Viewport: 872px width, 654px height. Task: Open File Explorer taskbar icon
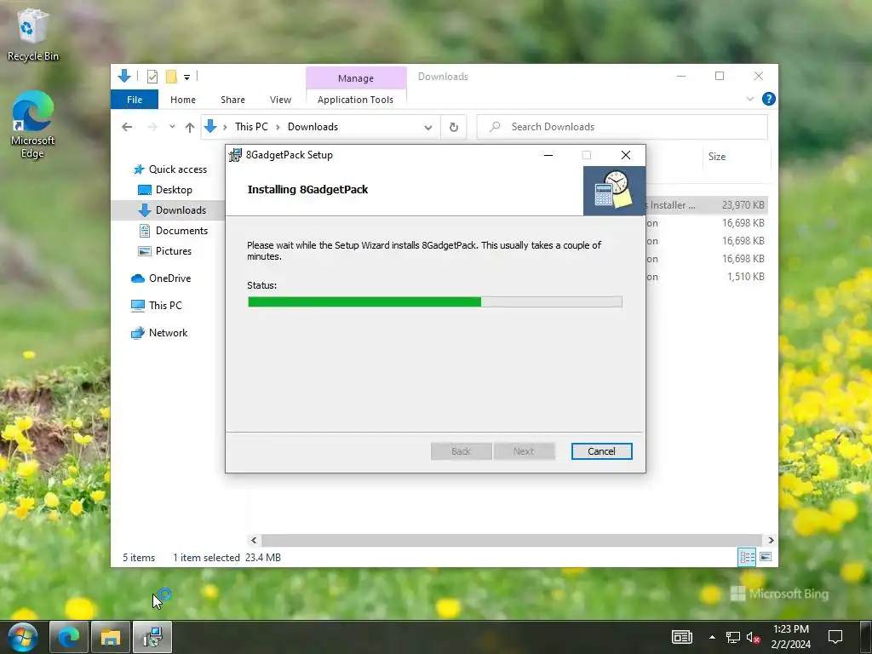point(110,637)
